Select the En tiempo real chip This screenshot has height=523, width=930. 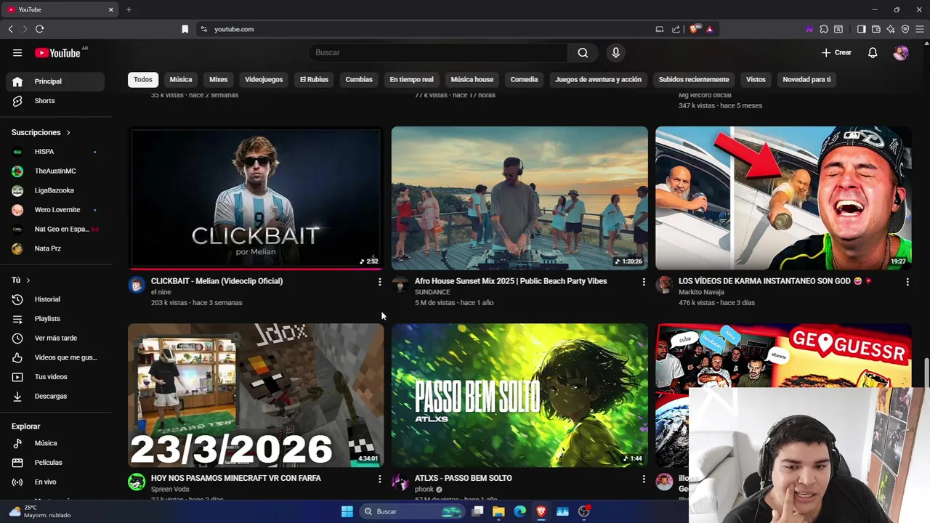point(411,79)
